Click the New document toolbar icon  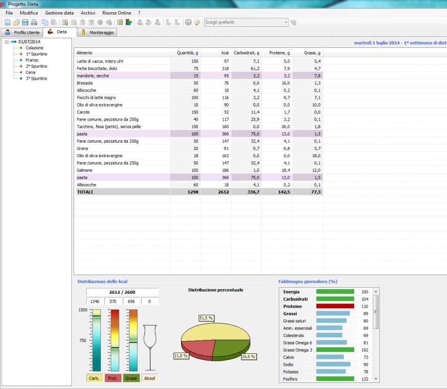(x=7, y=22)
